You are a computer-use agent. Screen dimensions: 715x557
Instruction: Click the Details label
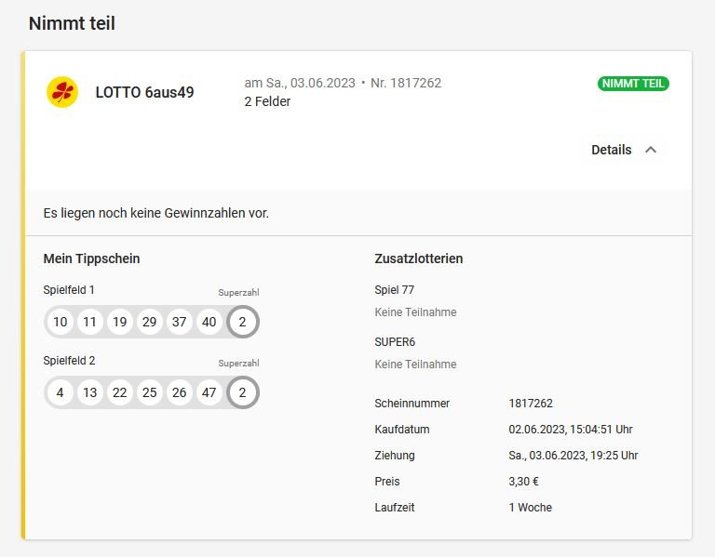(x=611, y=150)
